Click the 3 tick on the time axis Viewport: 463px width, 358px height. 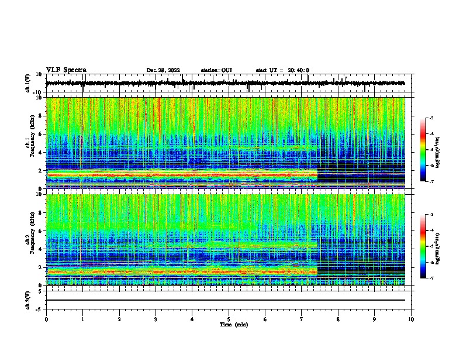156,319
